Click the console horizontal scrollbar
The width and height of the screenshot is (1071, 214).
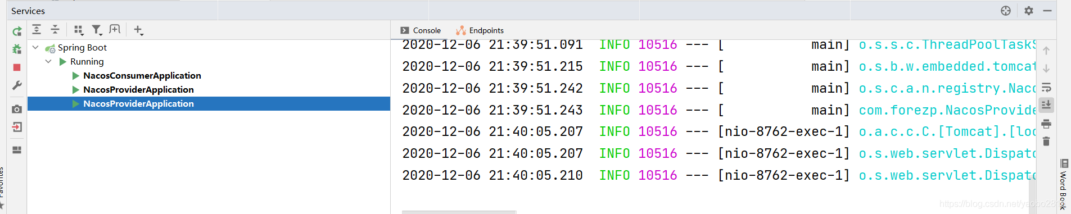point(459,212)
